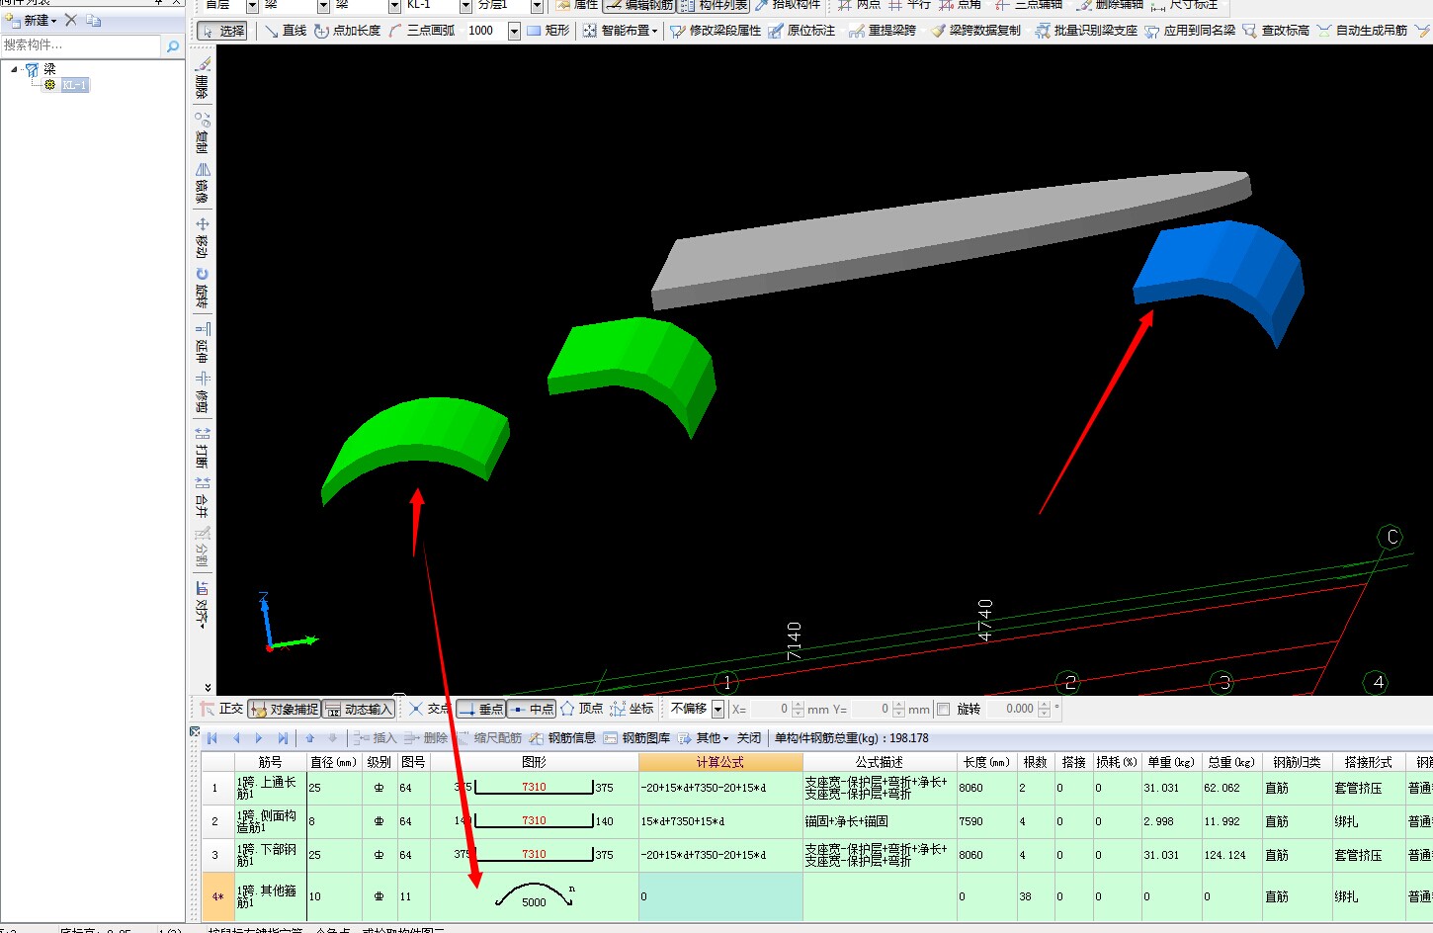Select the 打断 break tool
Viewport: 1433px width, 933px height.
pos(202,448)
